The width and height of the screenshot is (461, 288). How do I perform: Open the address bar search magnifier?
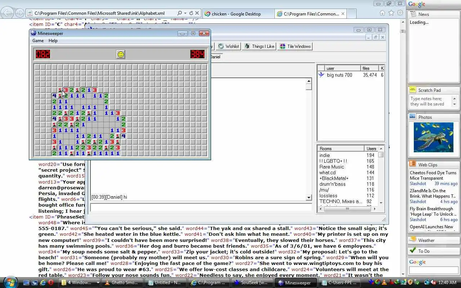[180, 13]
